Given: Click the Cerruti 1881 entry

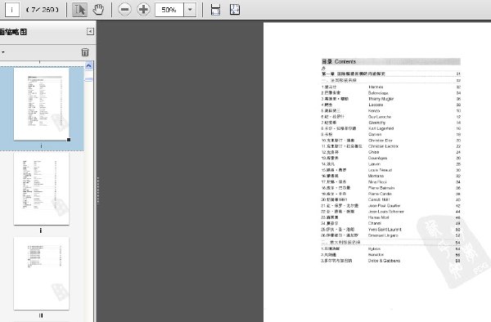Looking at the screenshot, I should pos(379,199).
